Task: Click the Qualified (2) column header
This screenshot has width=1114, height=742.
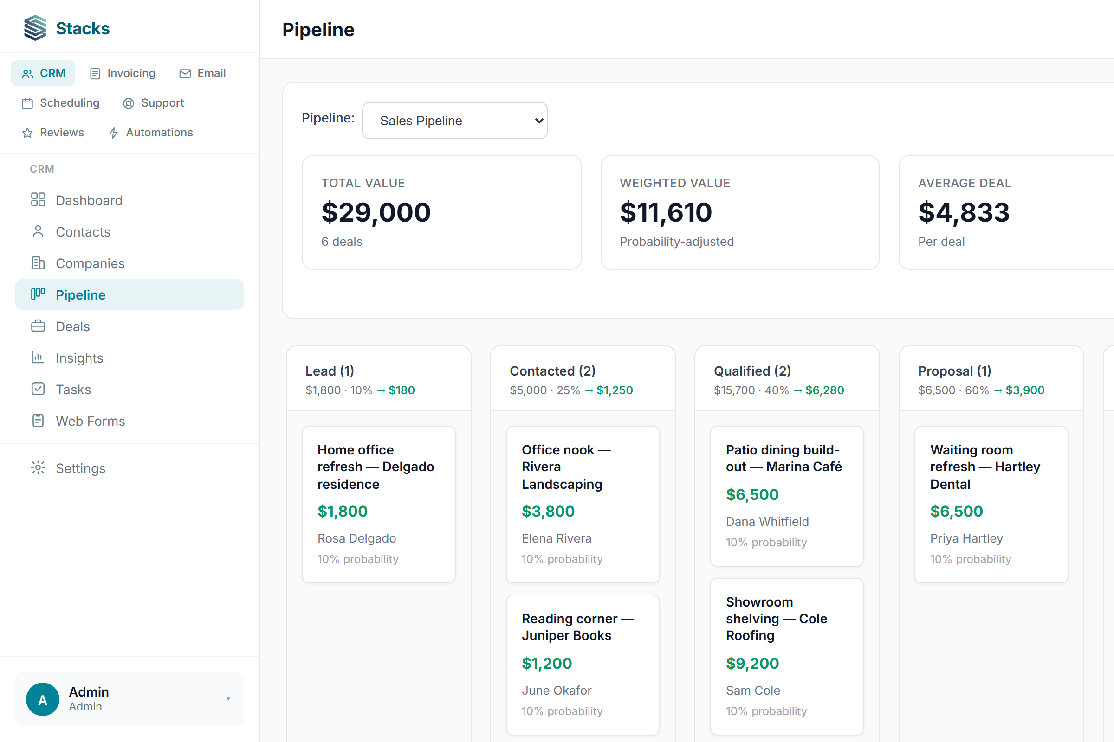Action: click(x=752, y=371)
